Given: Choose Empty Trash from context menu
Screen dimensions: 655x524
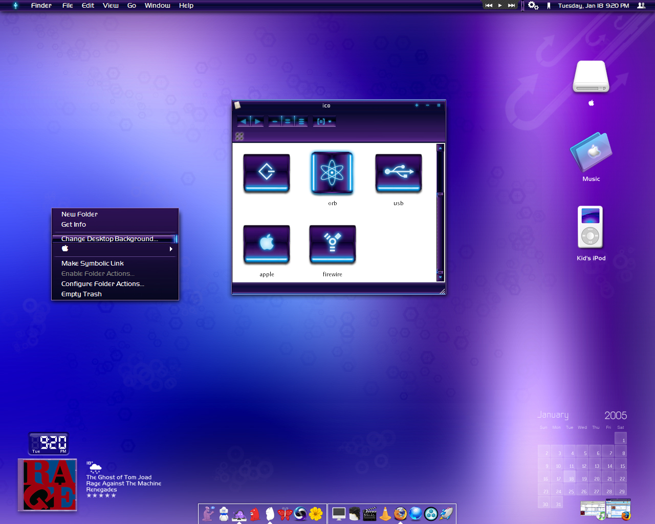Looking at the screenshot, I should click(81, 294).
